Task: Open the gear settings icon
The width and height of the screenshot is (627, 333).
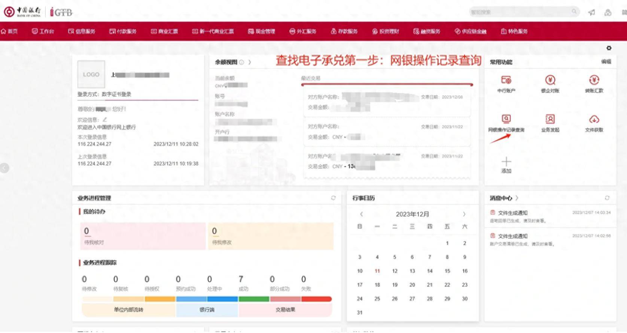Action: (609, 48)
